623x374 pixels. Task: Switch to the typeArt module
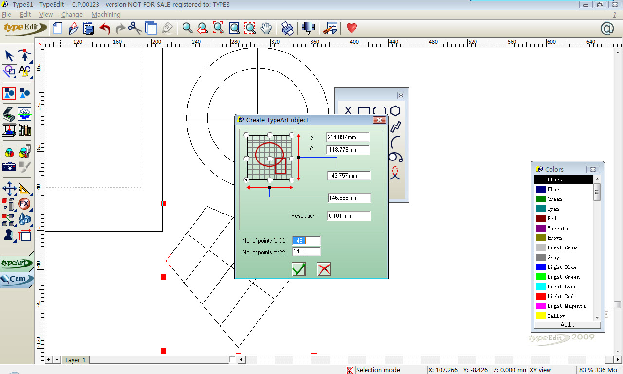pos(17,263)
